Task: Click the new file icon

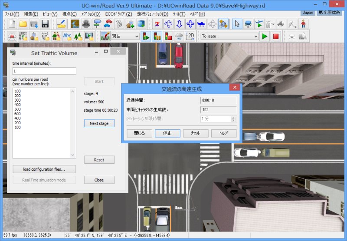Action: [x=12, y=24]
